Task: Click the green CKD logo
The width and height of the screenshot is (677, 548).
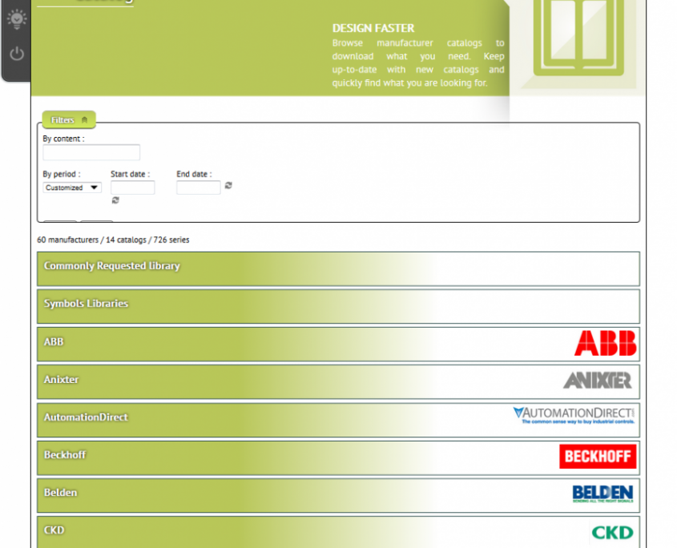Action: tap(612, 533)
